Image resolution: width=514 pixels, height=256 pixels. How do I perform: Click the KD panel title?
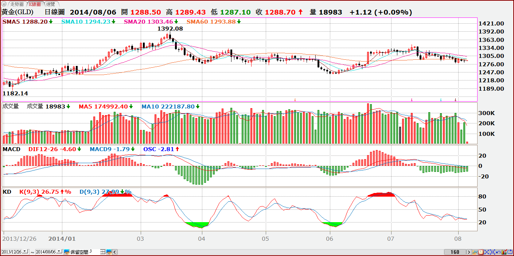7,192
